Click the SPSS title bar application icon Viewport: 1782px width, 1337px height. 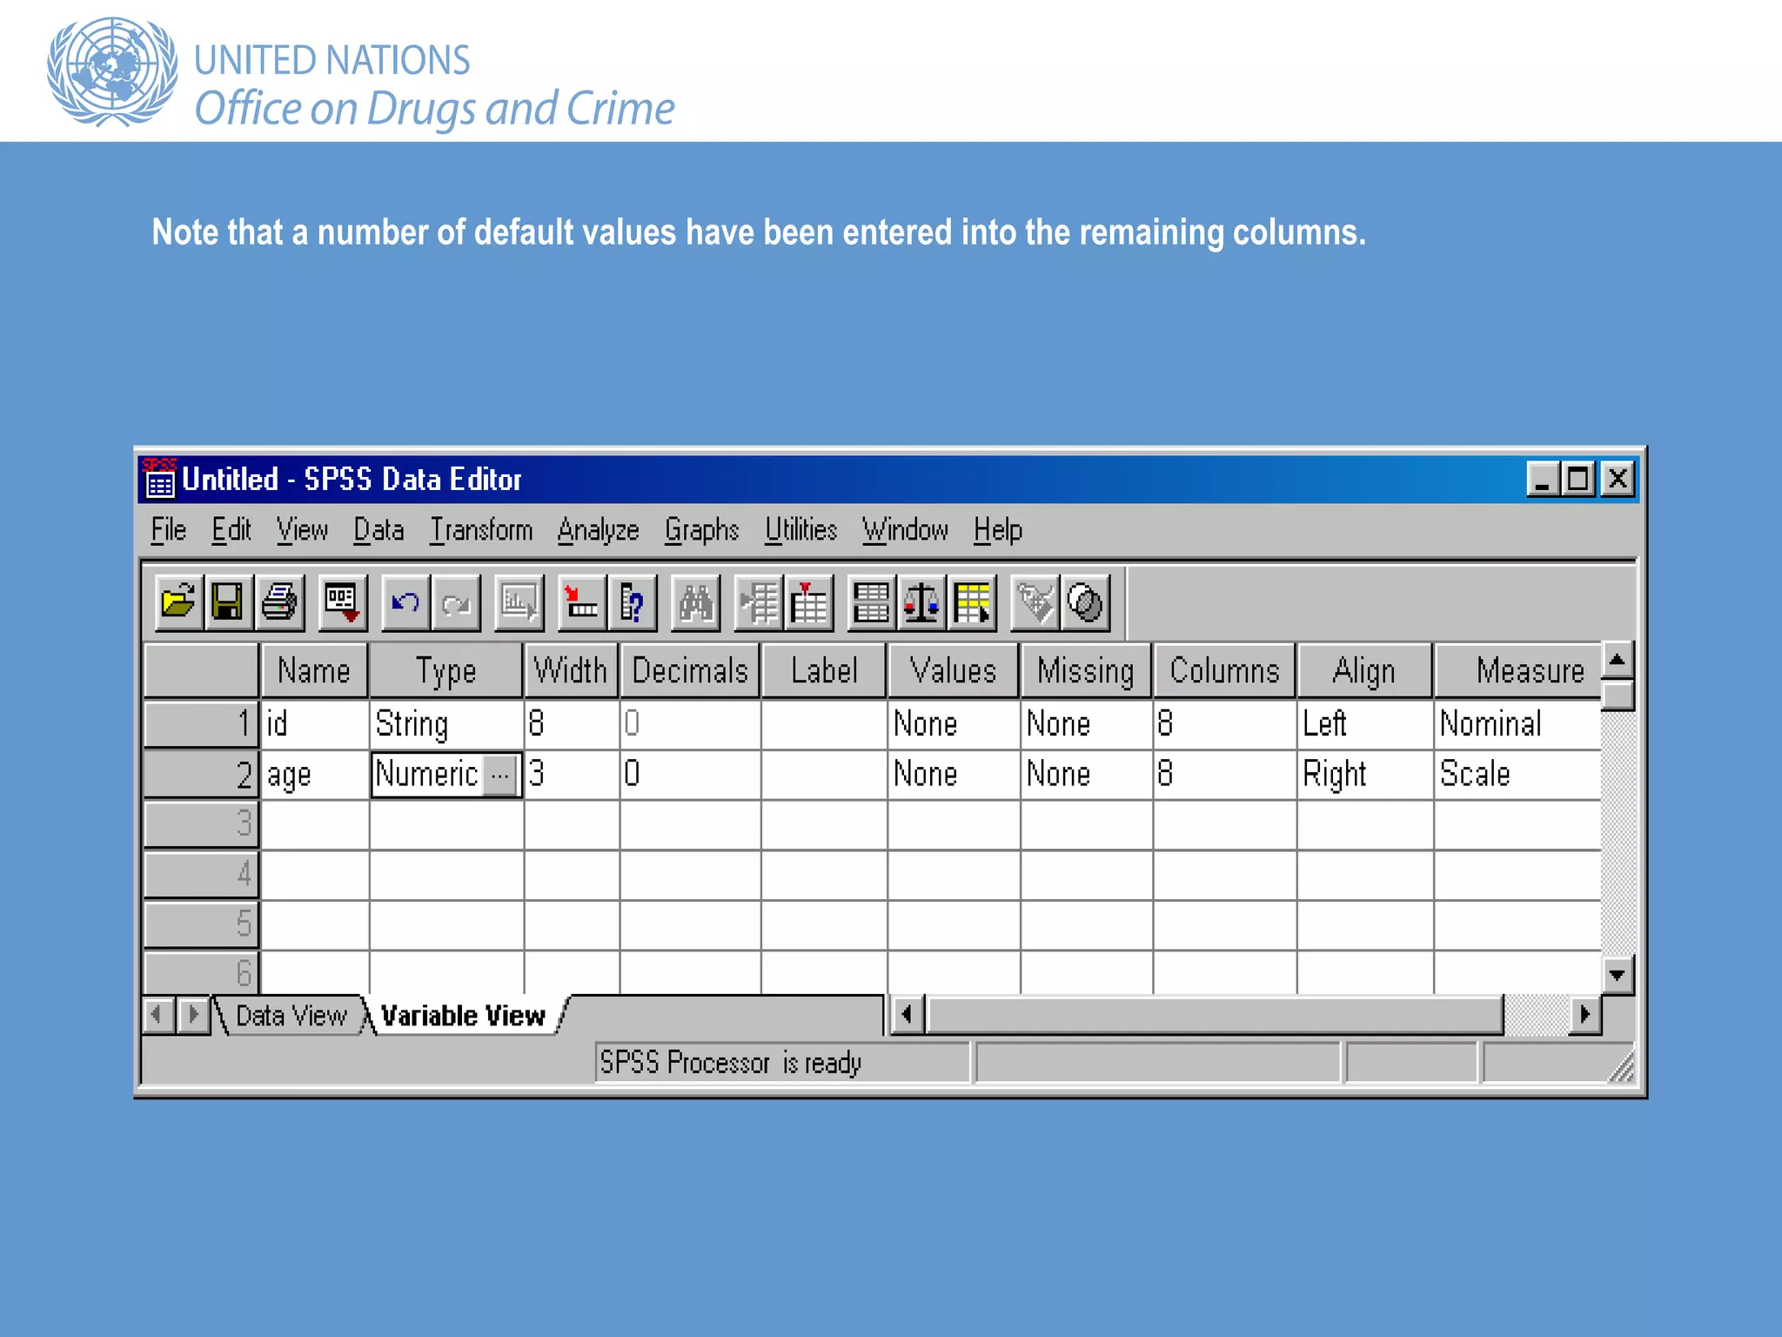click(x=159, y=478)
